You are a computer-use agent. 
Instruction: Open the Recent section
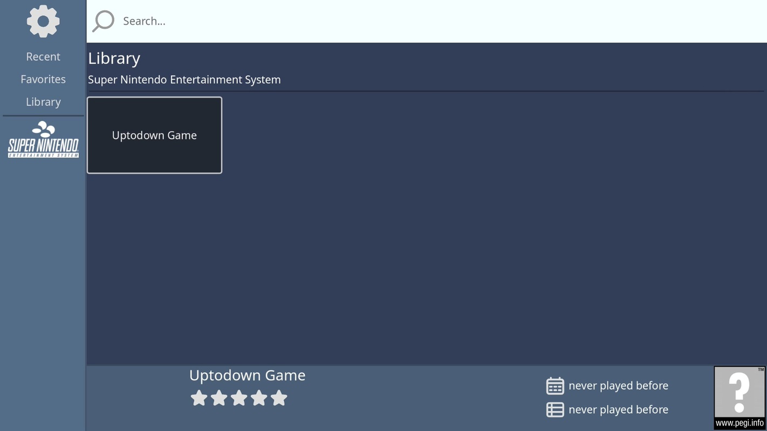click(43, 57)
